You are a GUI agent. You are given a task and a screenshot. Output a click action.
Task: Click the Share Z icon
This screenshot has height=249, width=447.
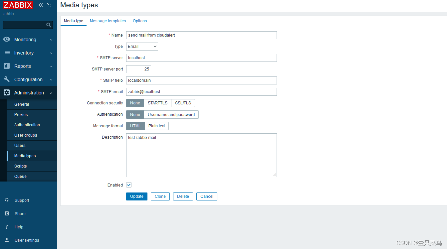click(x=7, y=213)
